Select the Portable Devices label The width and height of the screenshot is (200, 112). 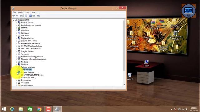(27, 72)
